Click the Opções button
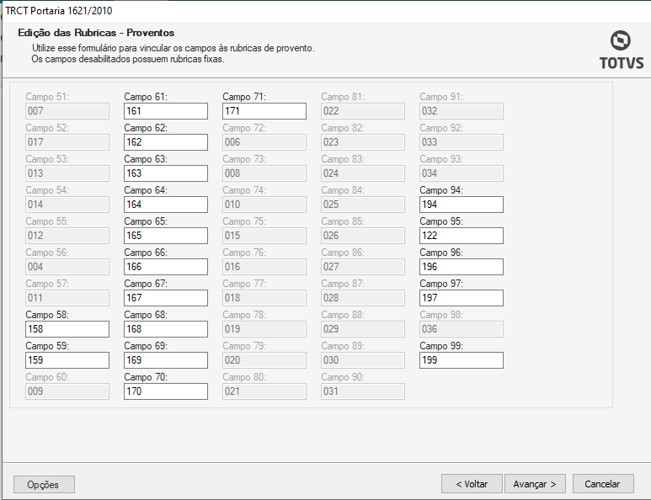The height and width of the screenshot is (500, 651). tap(44, 484)
